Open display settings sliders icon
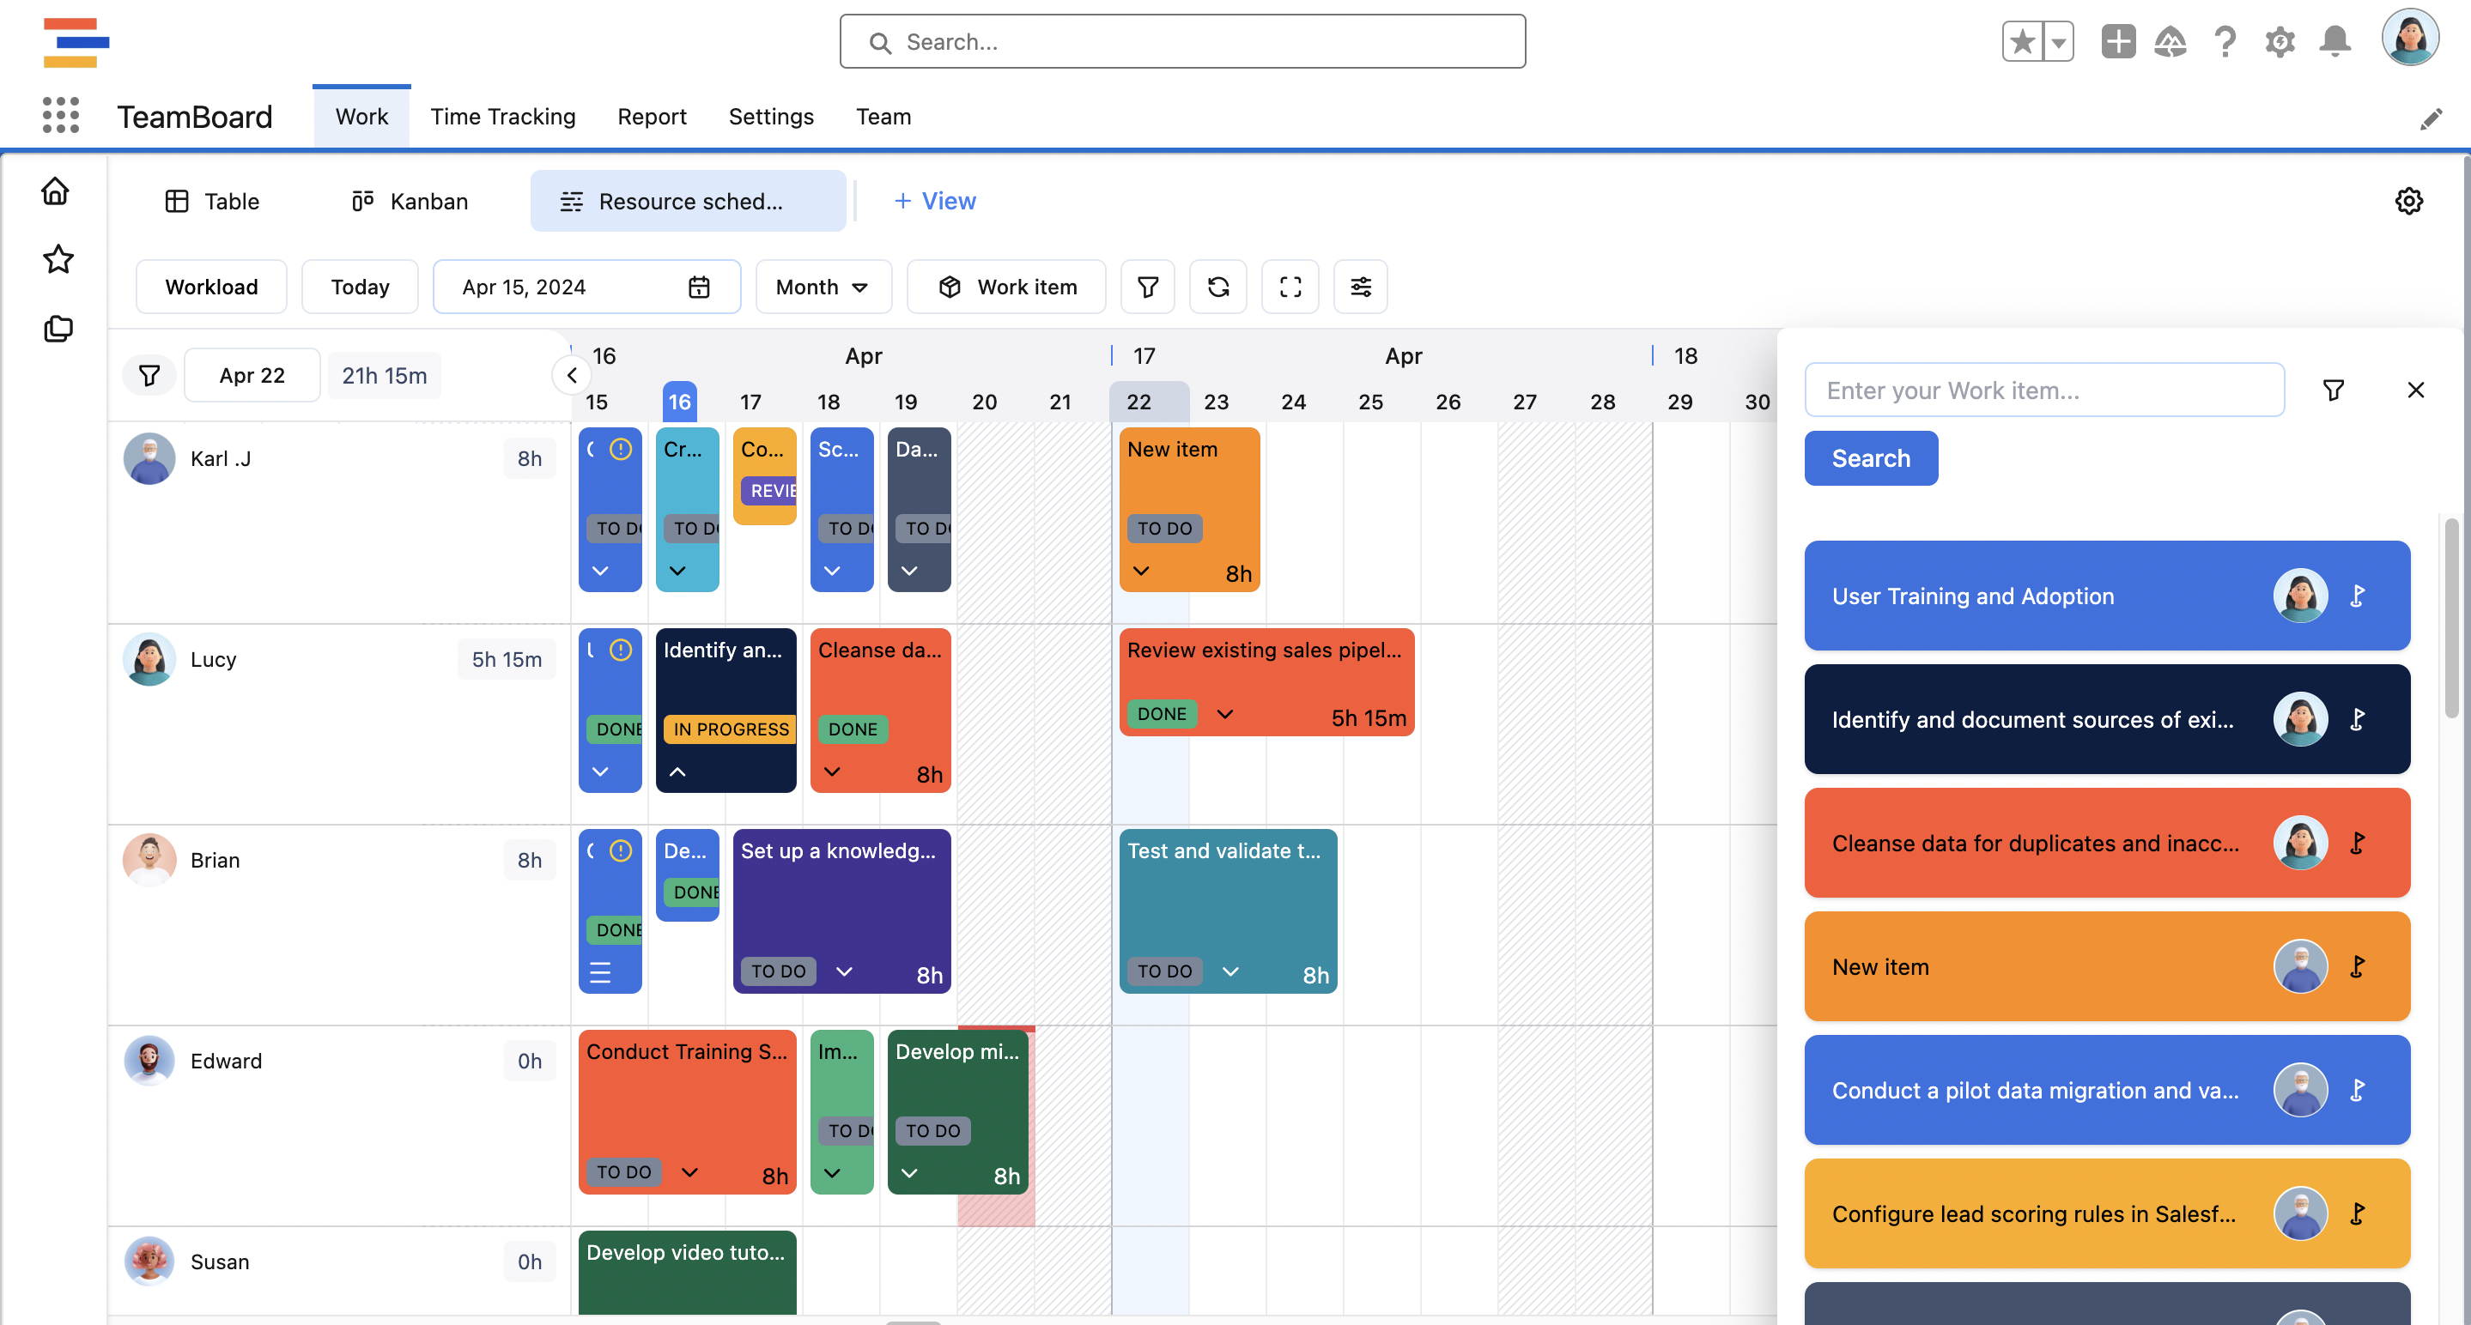Screen dimensions: 2471x1325 coord(1360,287)
